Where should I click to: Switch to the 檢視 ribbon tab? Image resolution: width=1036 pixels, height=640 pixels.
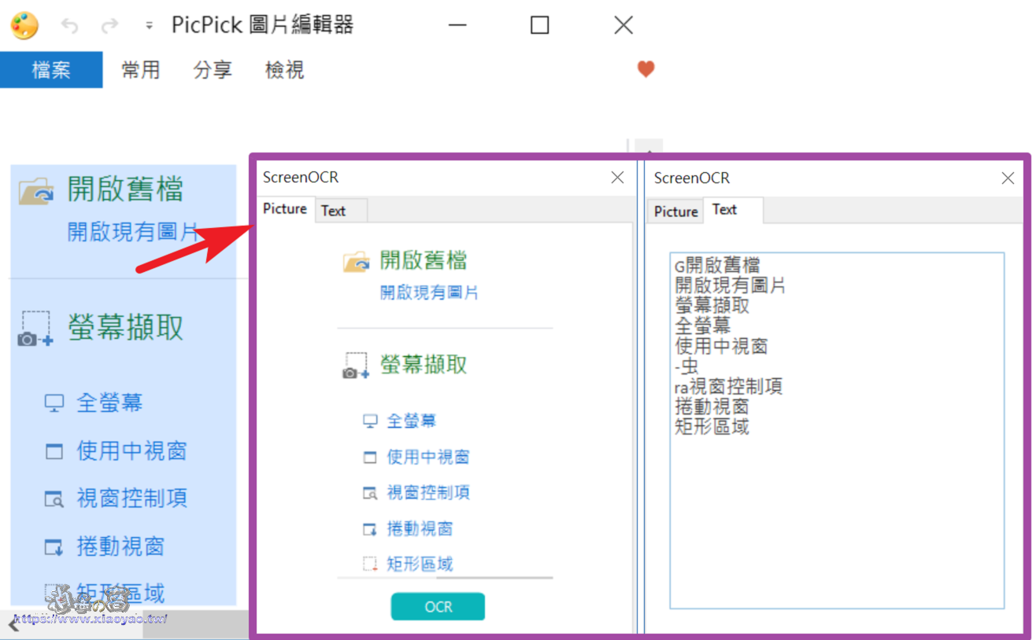click(x=284, y=70)
